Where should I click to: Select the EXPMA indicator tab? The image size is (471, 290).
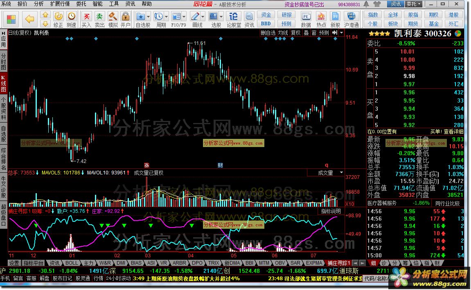click(313, 263)
